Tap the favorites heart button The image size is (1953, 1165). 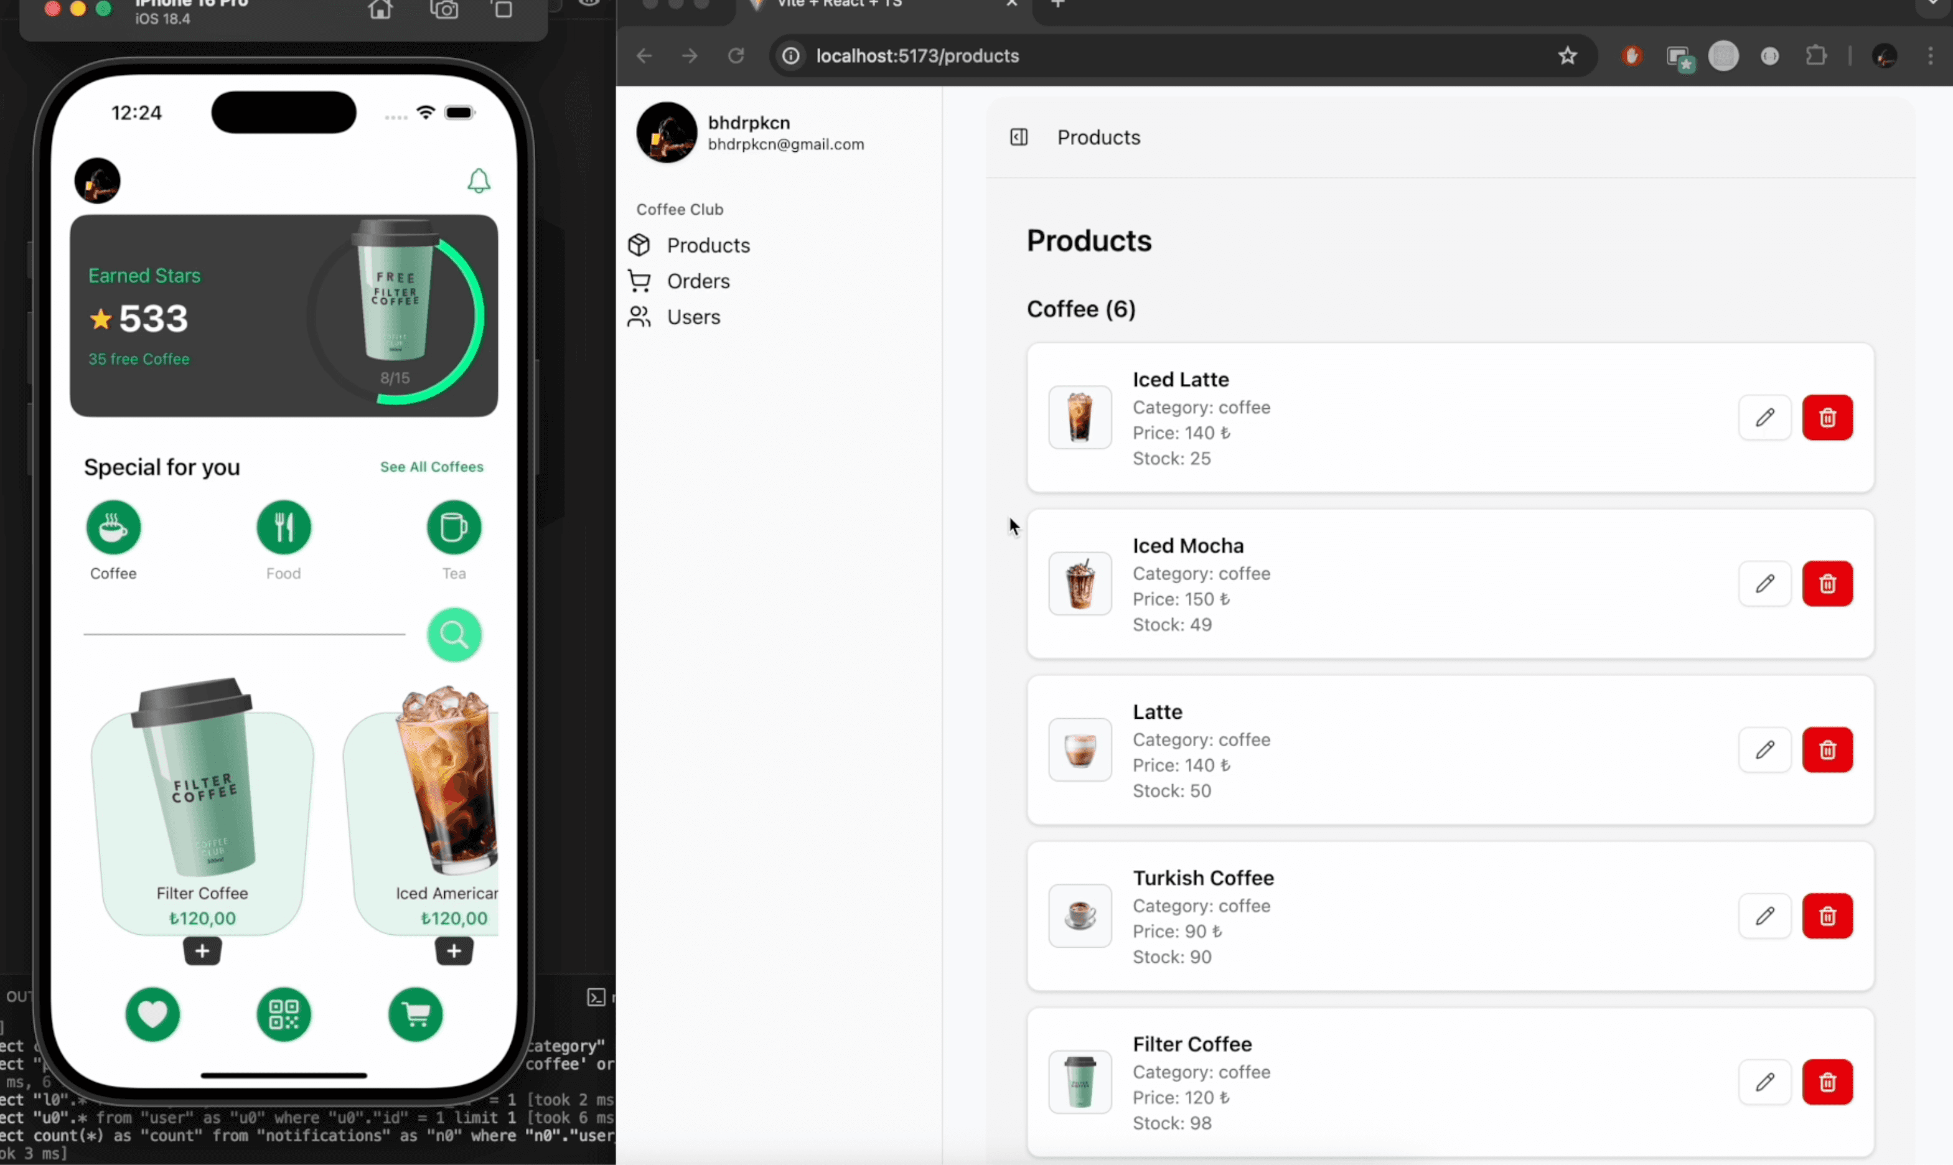[152, 1014]
